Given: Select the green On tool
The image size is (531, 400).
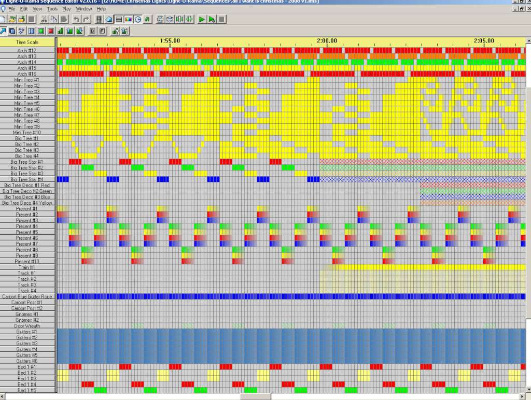Looking at the screenshot, I should click(41, 31).
